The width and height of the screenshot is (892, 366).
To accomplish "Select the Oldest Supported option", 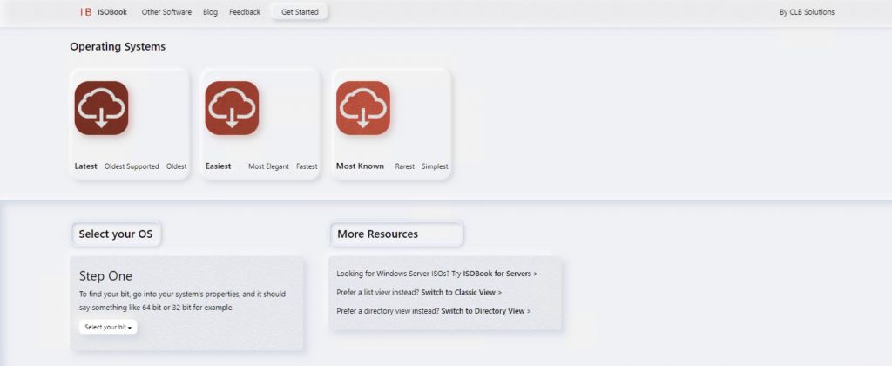I will (x=132, y=166).
